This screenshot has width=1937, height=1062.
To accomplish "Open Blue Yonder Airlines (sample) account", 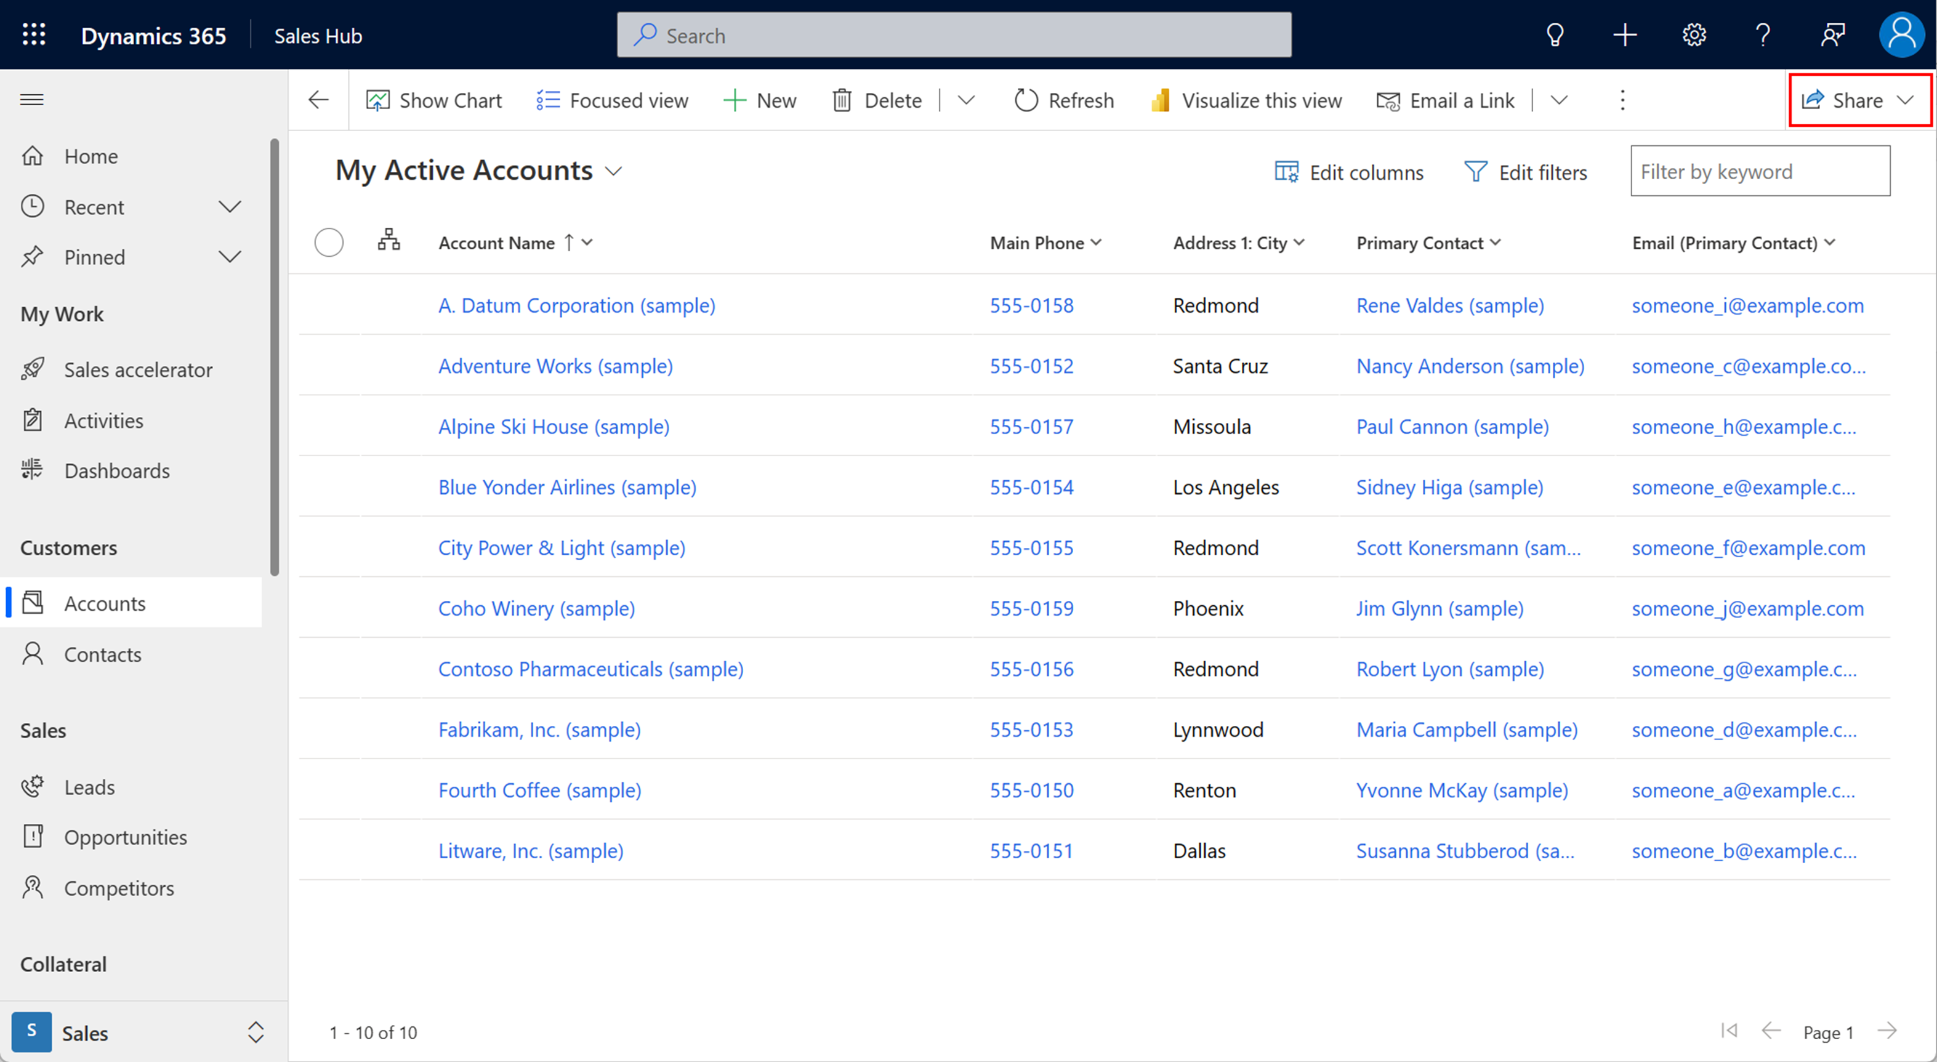I will coord(567,488).
